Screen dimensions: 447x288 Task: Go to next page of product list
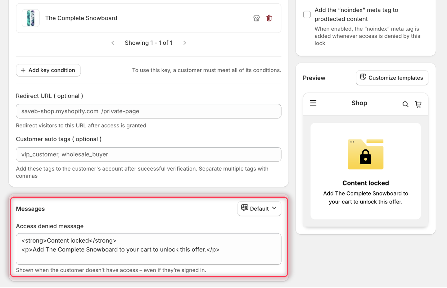click(x=185, y=43)
